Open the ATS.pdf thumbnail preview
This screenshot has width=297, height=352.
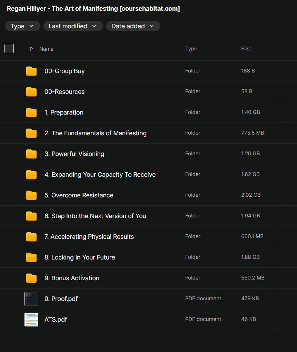tap(31, 320)
